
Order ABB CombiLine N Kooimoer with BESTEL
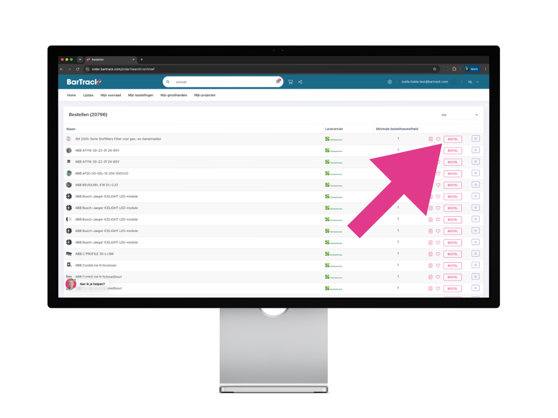tap(453, 266)
